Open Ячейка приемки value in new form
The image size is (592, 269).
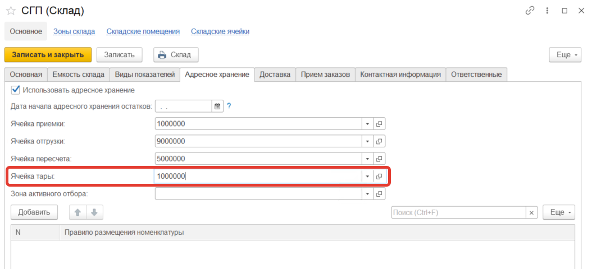pos(379,124)
